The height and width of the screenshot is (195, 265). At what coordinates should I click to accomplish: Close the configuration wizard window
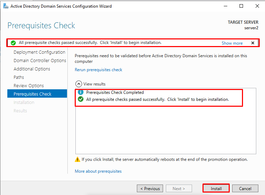click(257, 6)
